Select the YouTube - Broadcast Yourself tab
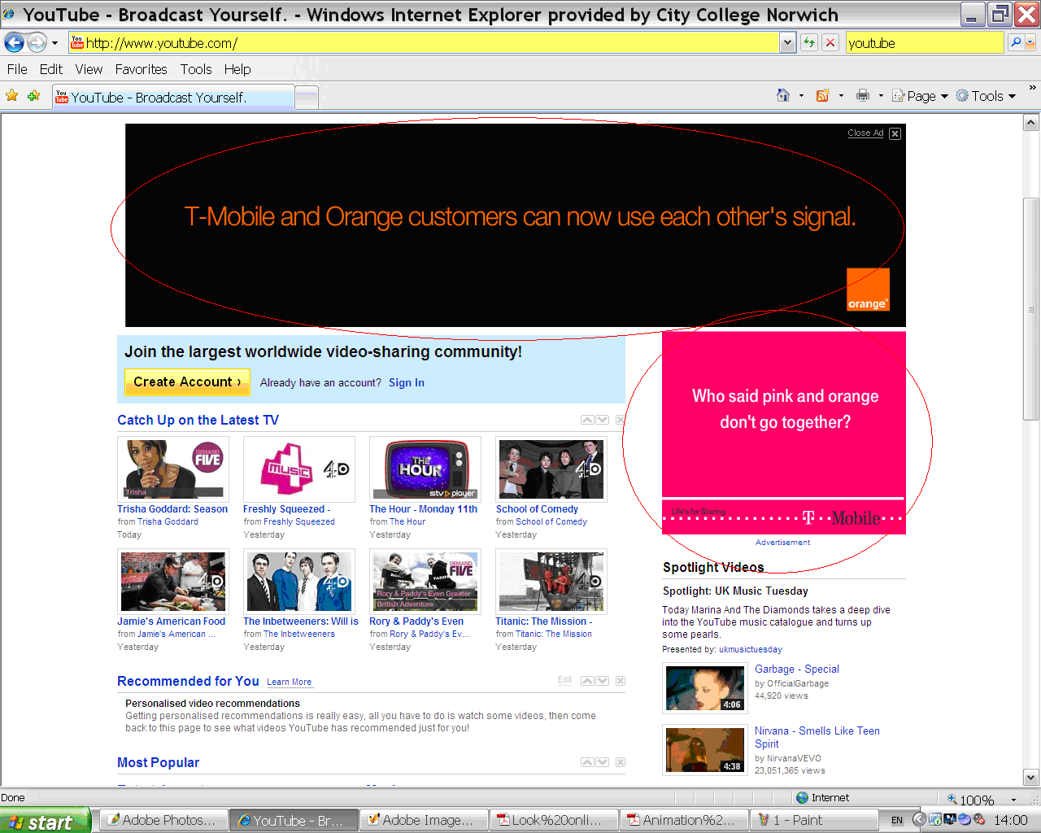The image size is (1041, 833). 172,97
